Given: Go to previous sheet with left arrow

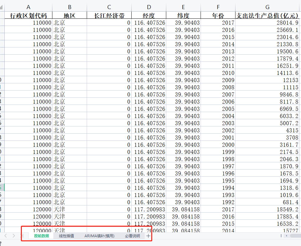Looking at the screenshot, I should [x=6, y=236].
